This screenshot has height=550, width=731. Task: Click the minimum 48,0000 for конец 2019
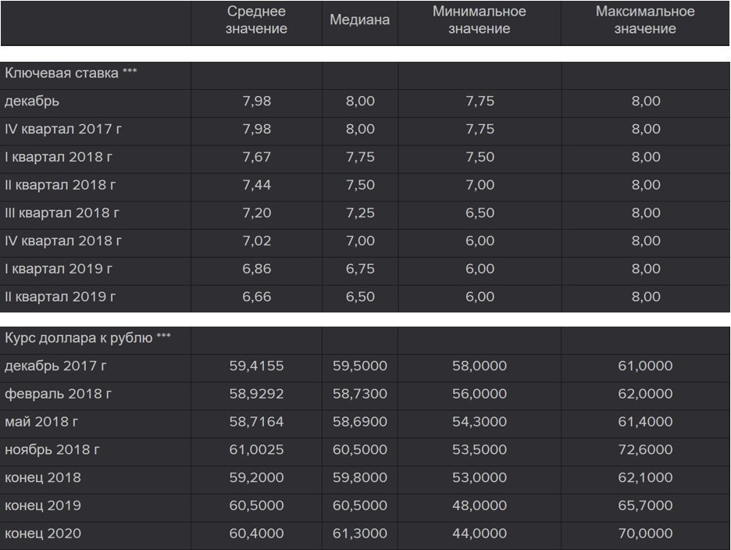click(x=480, y=505)
